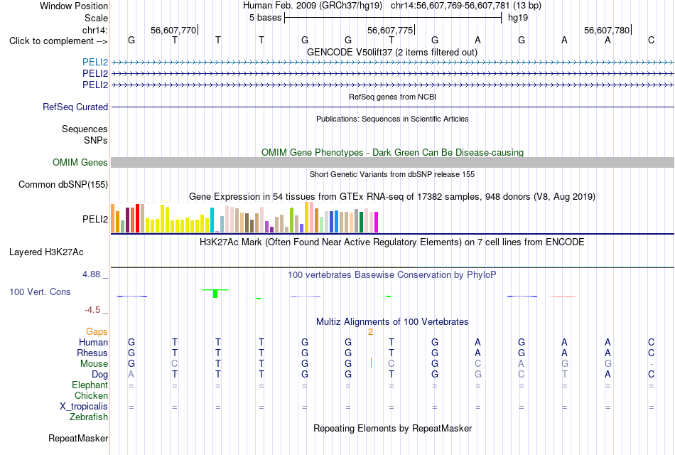Screen dimensions: 675x455
Task: Click 'Repeating Elements by RepeatMasker' title
Action: click(392, 428)
